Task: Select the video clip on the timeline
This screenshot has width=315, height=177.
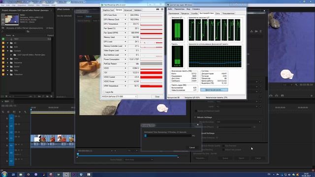Action: click(53, 138)
